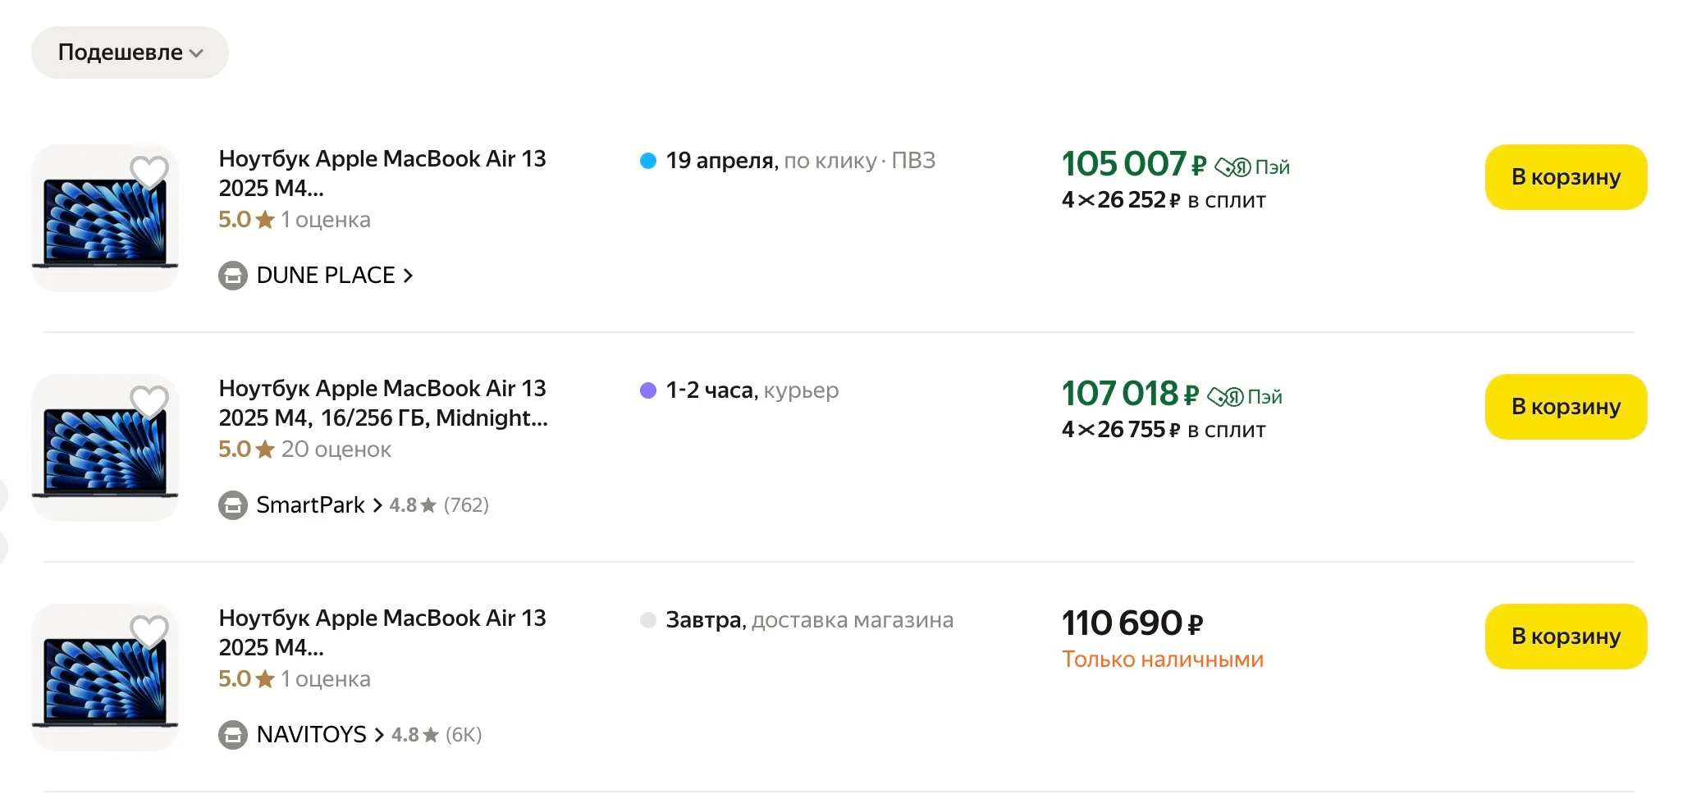
Task: Open NAVITOYS seller link
Action: [x=312, y=735]
